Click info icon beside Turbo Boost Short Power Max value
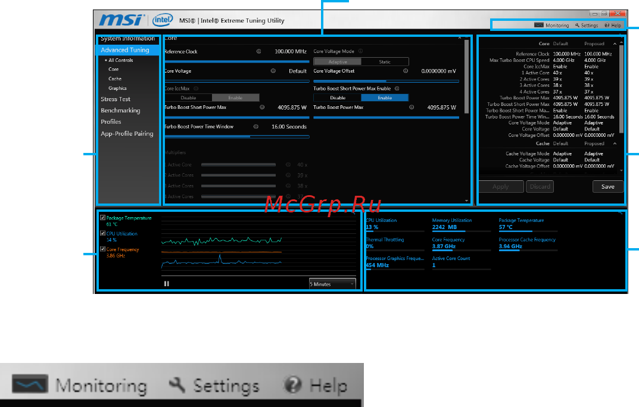Image resolution: width=639 pixels, height=407 pixels. (x=262, y=107)
